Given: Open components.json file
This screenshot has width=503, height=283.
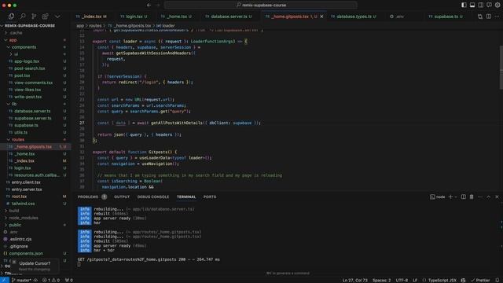Looking at the screenshot, I should (x=26, y=253).
